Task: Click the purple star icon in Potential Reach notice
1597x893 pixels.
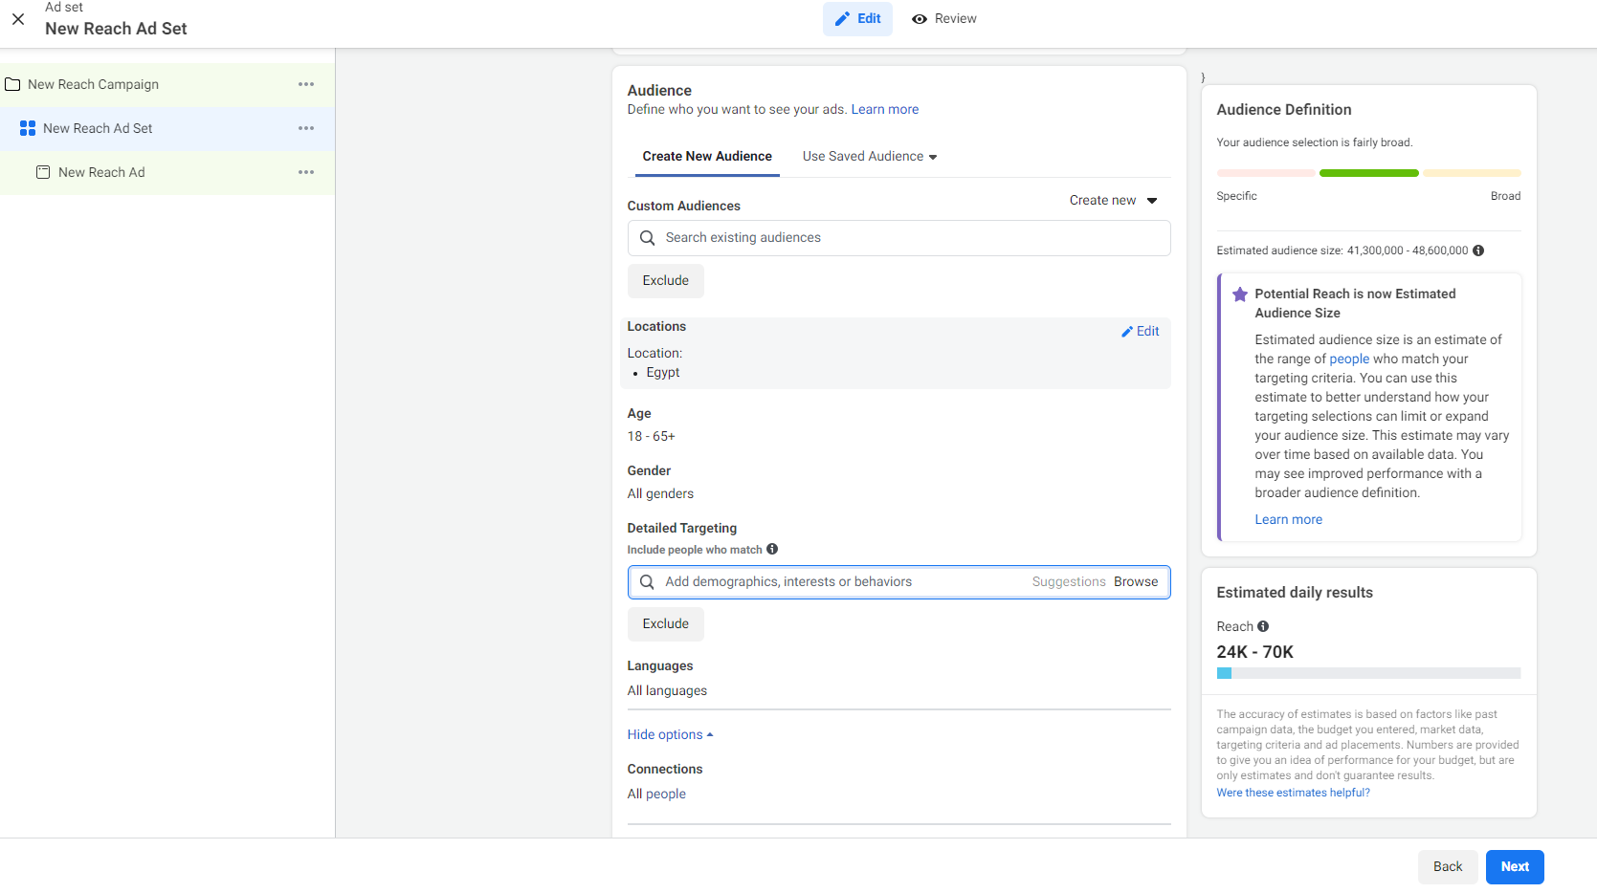Action: 1240,294
